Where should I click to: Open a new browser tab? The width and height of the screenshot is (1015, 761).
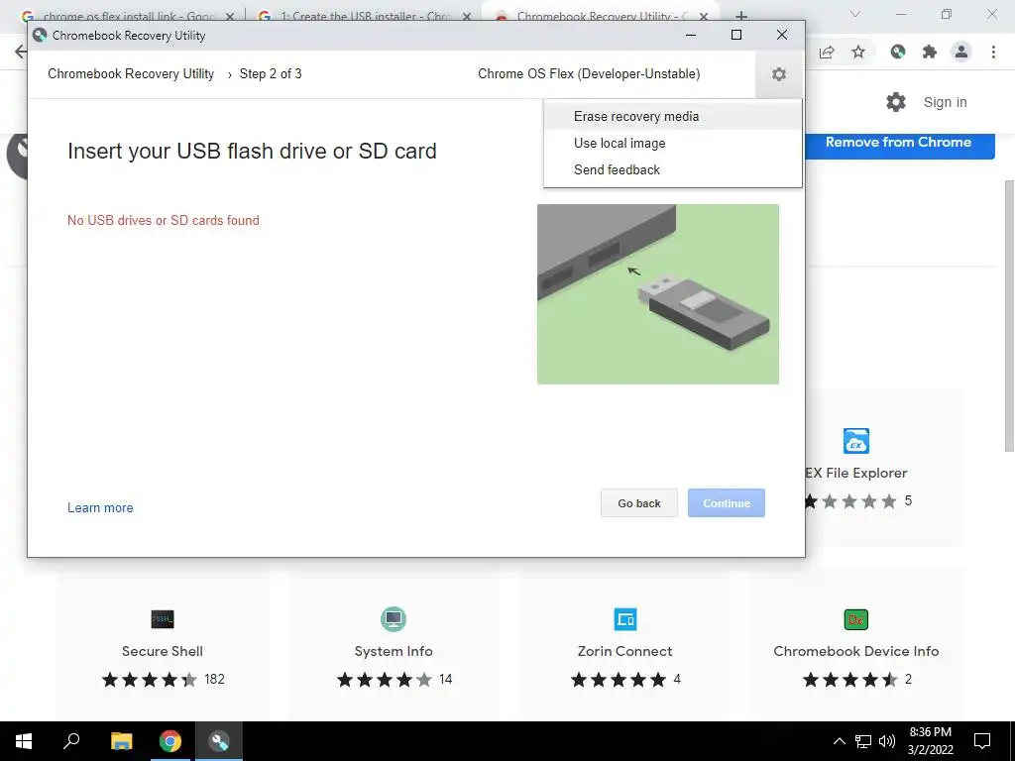click(741, 16)
